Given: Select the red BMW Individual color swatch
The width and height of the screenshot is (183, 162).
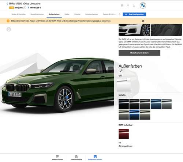Looking at the screenshot, I should 124,134.
